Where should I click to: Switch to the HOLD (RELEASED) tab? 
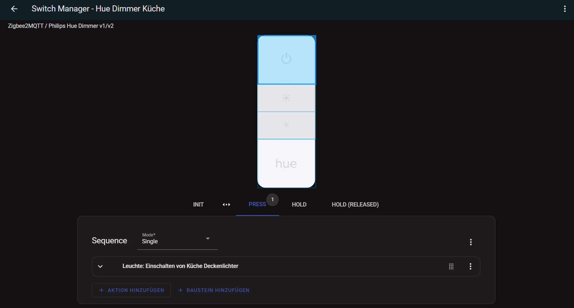click(x=355, y=204)
